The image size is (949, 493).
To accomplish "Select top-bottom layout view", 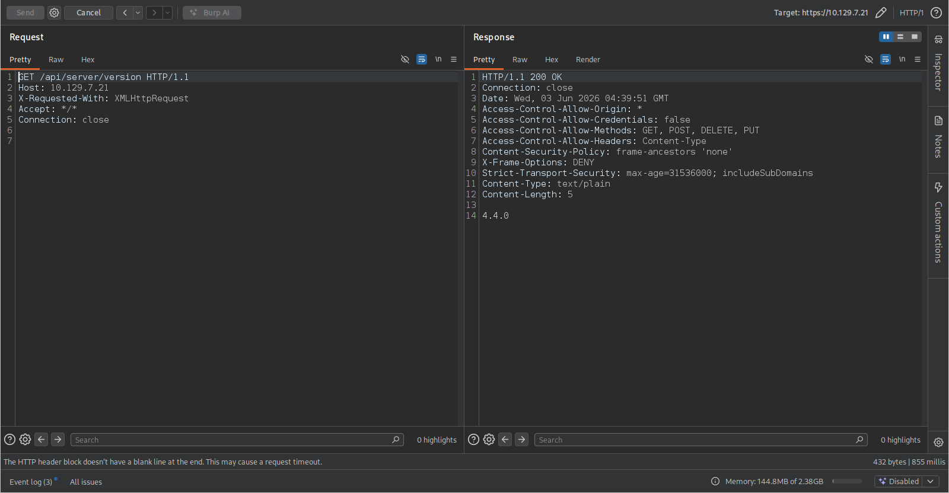I will pyautogui.click(x=900, y=37).
